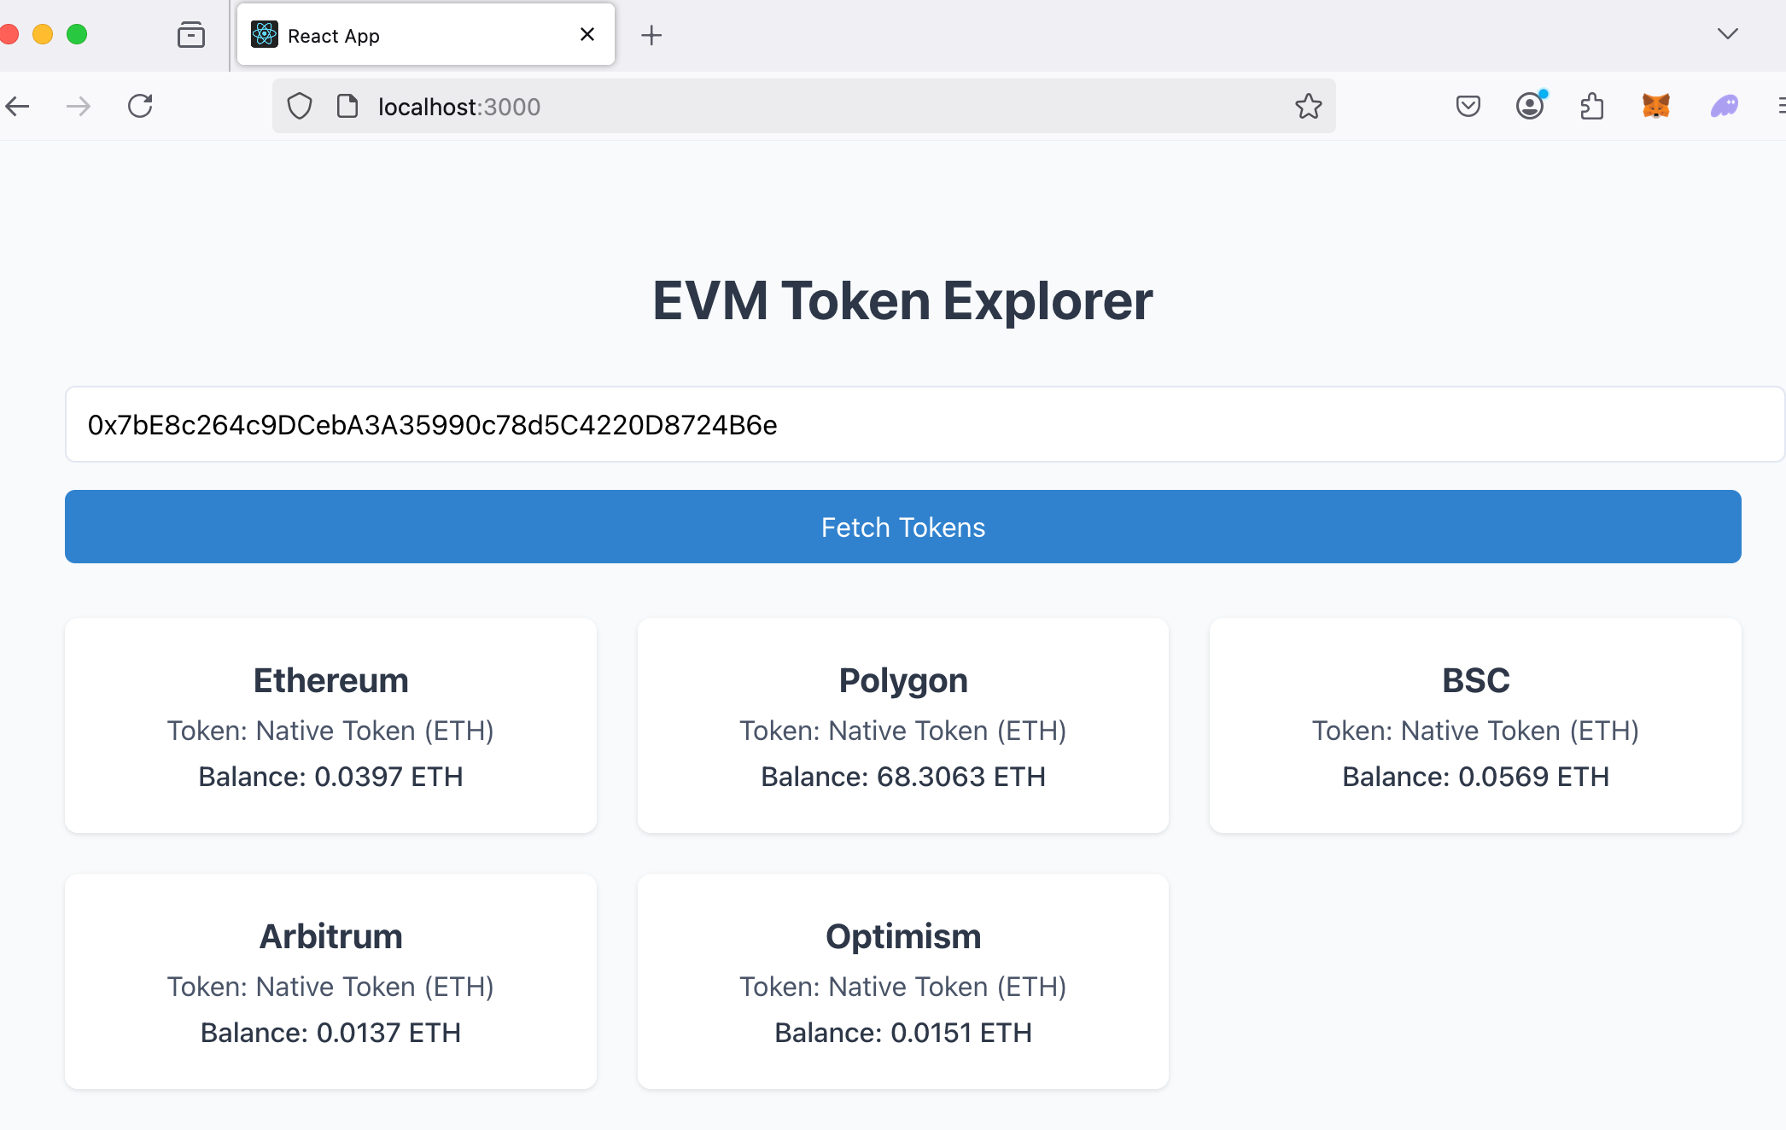
Task: Click the BSC card heading
Action: tap(1476, 680)
